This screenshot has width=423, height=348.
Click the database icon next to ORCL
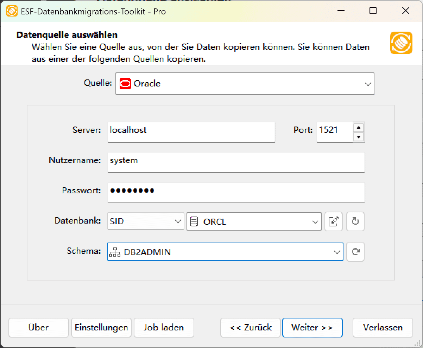[195, 222]
